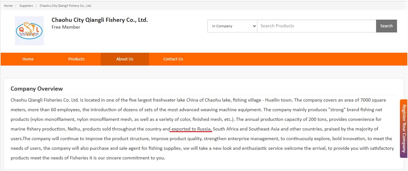Select the About Us tab
The image size is (408, 171).
125,59
